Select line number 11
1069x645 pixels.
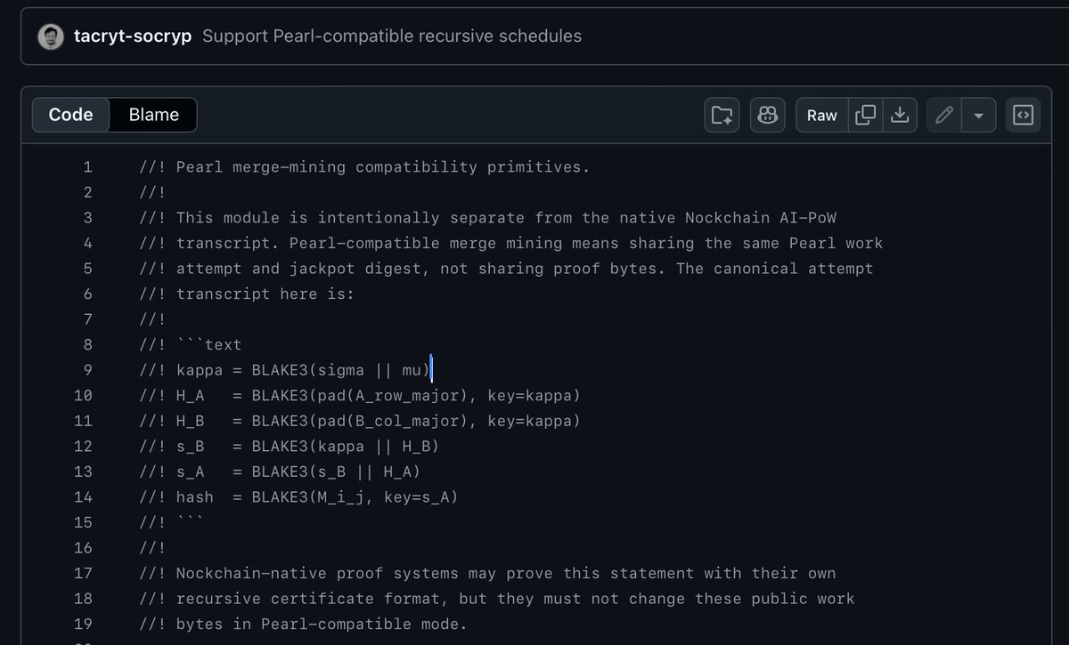83,420
